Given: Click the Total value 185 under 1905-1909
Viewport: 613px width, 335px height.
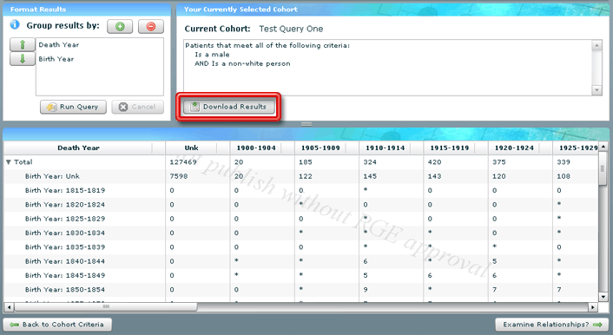Looking at the screenshot, I should point(306,161).
